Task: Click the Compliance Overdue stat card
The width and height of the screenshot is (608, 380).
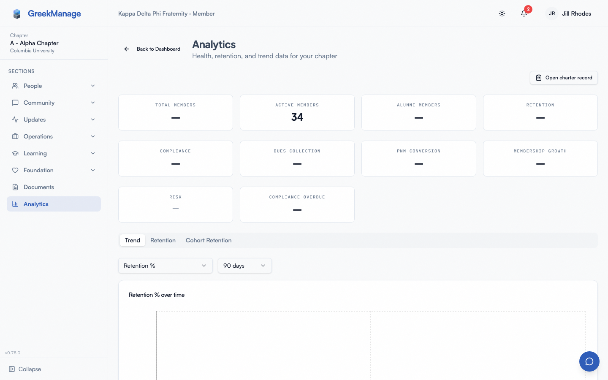Action: pos(297,204)
